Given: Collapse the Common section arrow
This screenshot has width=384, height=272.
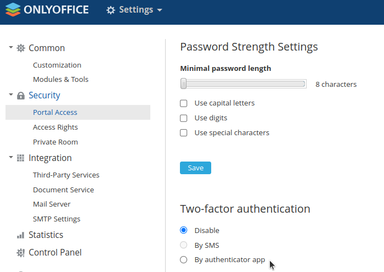Looking at the screenshot, I should (11, 47).
